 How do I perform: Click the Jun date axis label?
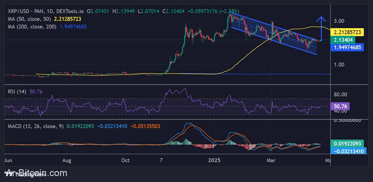pyautogui.click(x=8, y=160)
